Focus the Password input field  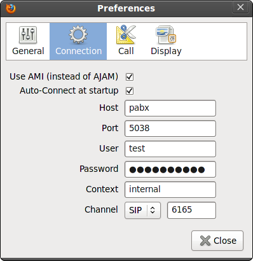click(170, 169)
